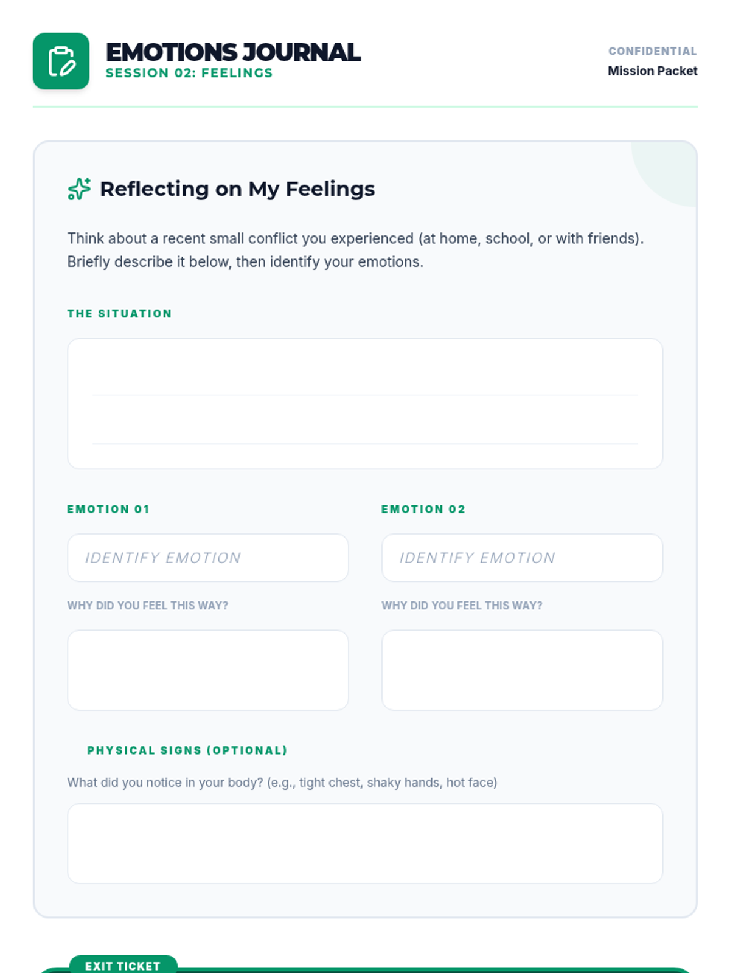Image resolution: width=730 pixels, height=973 pixels.
Task: Focus the Emotion 02 Identify Emotion field
Action: tap(522, 558)
